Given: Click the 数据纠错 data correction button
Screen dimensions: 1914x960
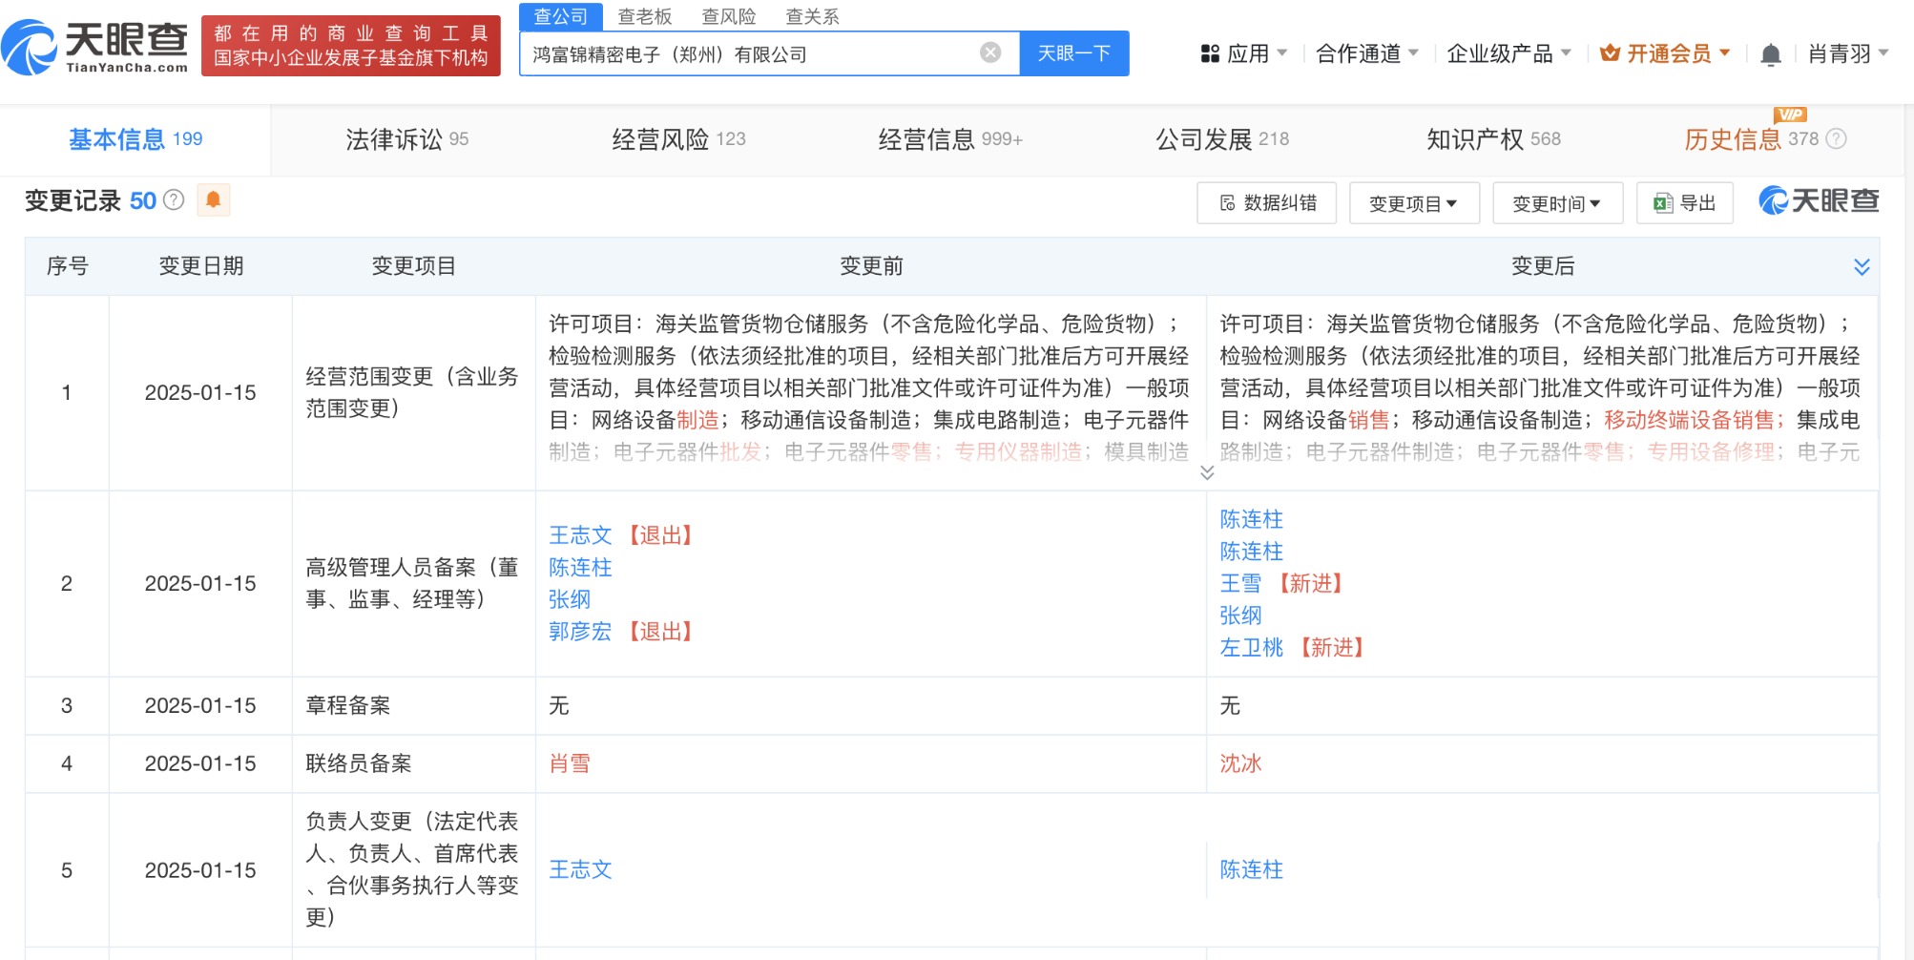Looking at the screenshot, I should pyautogui.click(x=1266, y=203).
